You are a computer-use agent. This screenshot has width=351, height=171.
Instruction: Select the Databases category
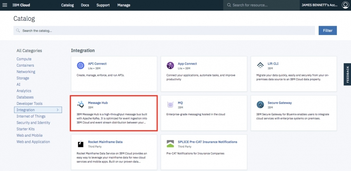click(x=25, y=97)
